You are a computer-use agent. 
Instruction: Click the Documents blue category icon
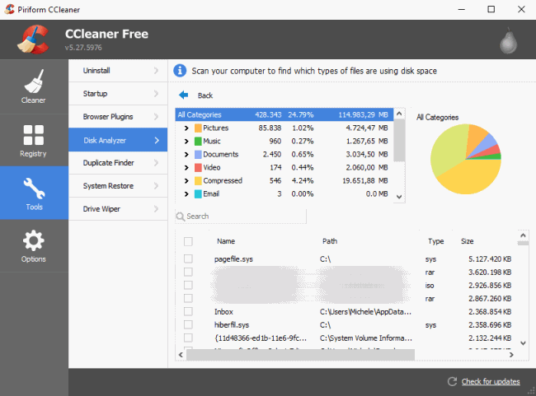tap(198, 154)
